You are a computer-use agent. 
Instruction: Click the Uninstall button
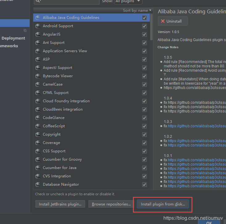pos(173,21)
